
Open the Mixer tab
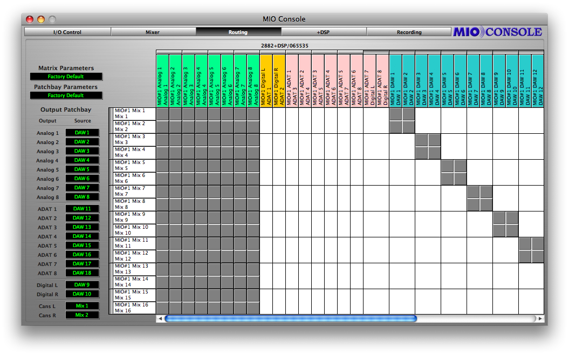(x=153, y=32)
